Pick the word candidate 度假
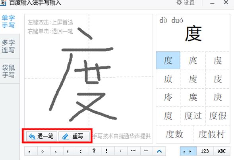Viewport: 234px width, 160px height. (x=218, y=116)
